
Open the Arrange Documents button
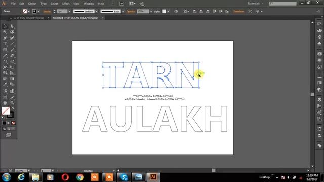[132, 4]
